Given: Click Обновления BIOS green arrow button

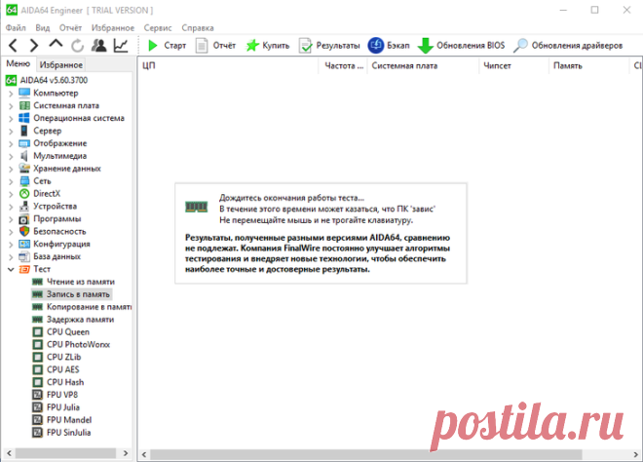Looking at the screenshot, I should tap(461, 45).
